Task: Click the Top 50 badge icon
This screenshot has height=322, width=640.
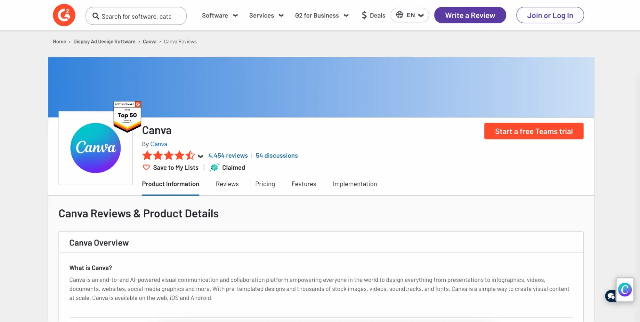Action: [127, 116]
